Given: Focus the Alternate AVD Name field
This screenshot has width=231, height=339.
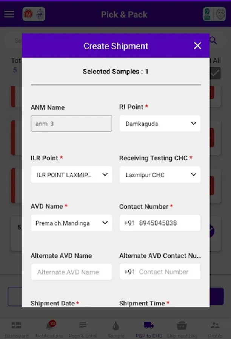Looking at the screenshot, I should (x=71, y=272).
